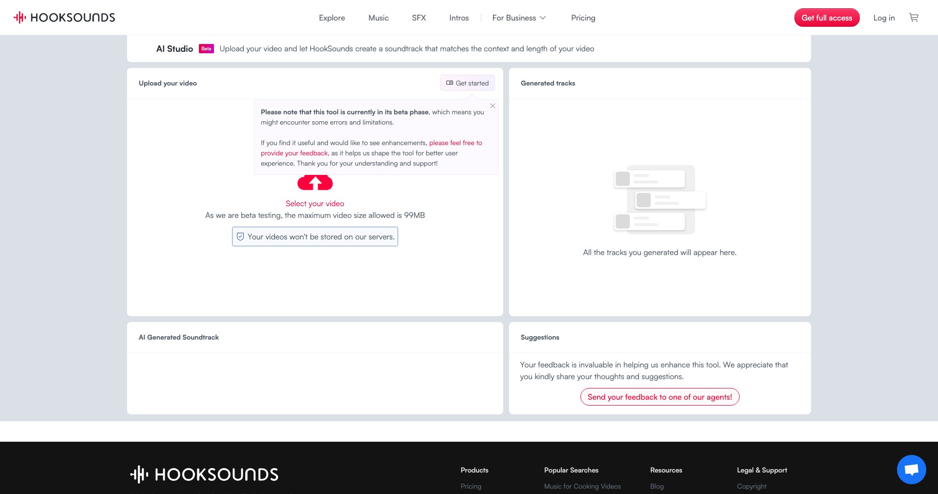The width and height of the screenshot is (938, 494).
Task: Click the Generated tracks heading
Action: coord(548,83)
